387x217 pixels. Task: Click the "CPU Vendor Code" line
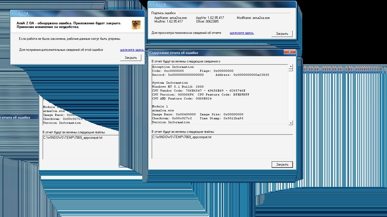(x=199, y=91)
